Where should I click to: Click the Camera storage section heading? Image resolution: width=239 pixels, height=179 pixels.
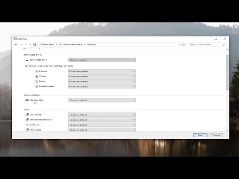pyautogui.click(x=32, y=95)
